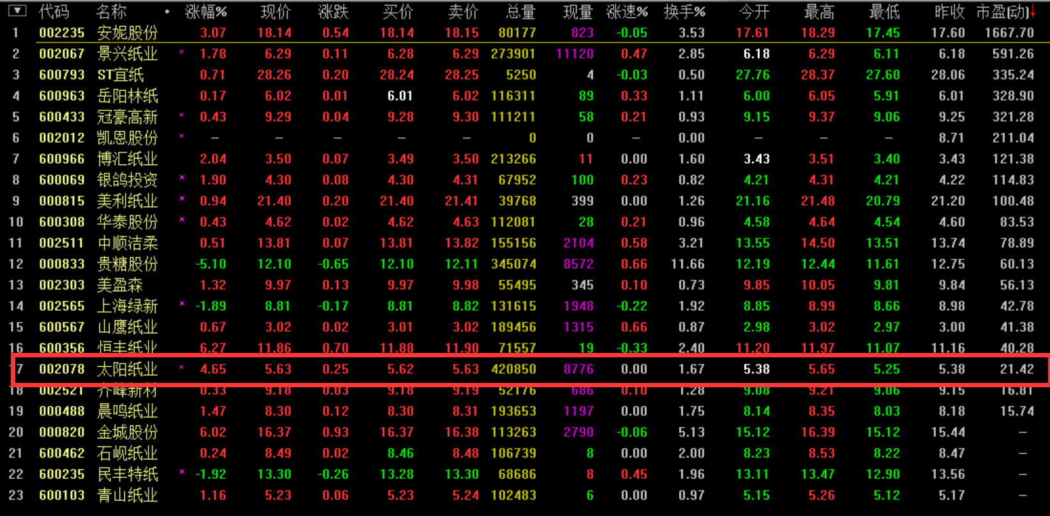Select stock 民丰特纸

127,474
